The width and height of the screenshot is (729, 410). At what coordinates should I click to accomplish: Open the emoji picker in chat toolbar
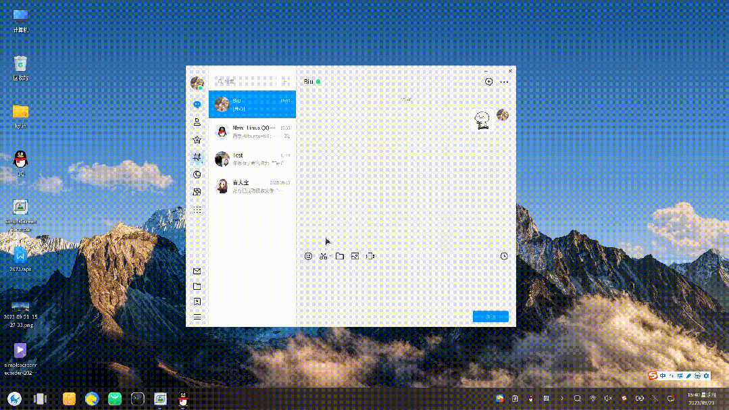[x=309, y=257]
